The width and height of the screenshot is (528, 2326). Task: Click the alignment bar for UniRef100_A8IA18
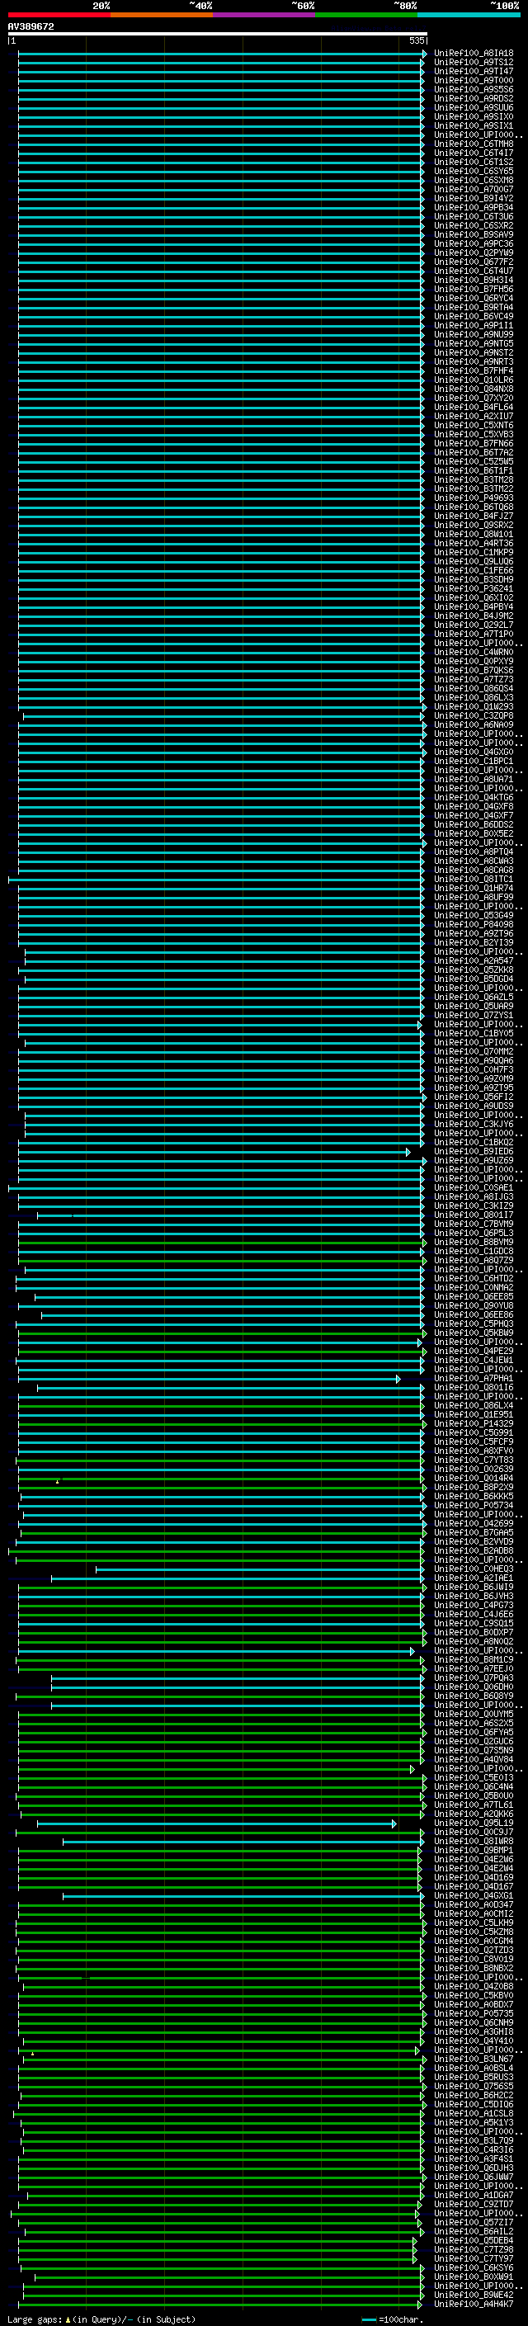pos(221,54)
